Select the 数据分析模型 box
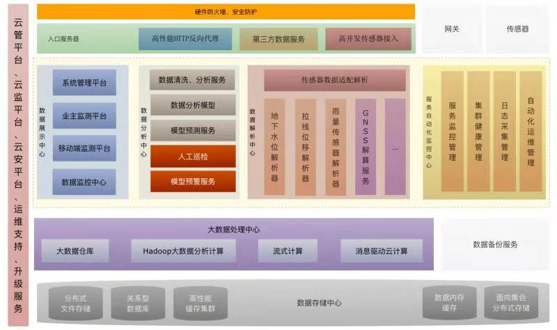557x330 pixels. [193, 105]
